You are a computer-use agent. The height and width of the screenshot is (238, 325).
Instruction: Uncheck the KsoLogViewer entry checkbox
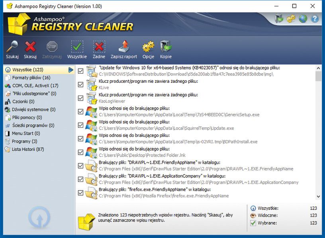tap(80, 98)
